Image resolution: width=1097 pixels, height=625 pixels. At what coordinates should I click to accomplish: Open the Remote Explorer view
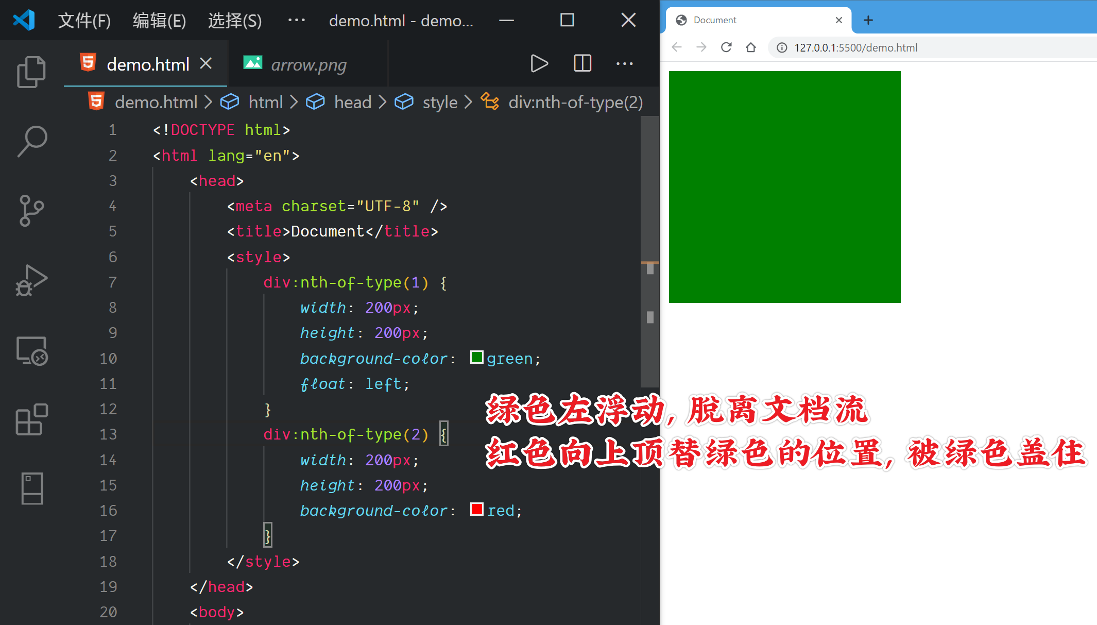tap(31, 351)
